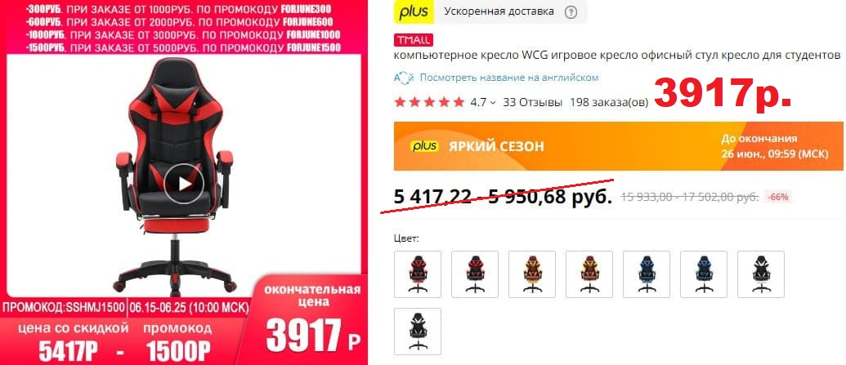
Task: Click the product title компьютерное кресло WCG
Action: coord(617,56)
